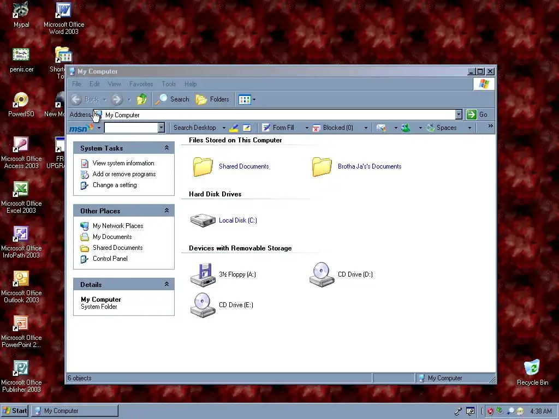Viewport: 559px width, 419px height.
Task: Expand the MSN toolbar overflow chevron
Action: pos(491,126)
